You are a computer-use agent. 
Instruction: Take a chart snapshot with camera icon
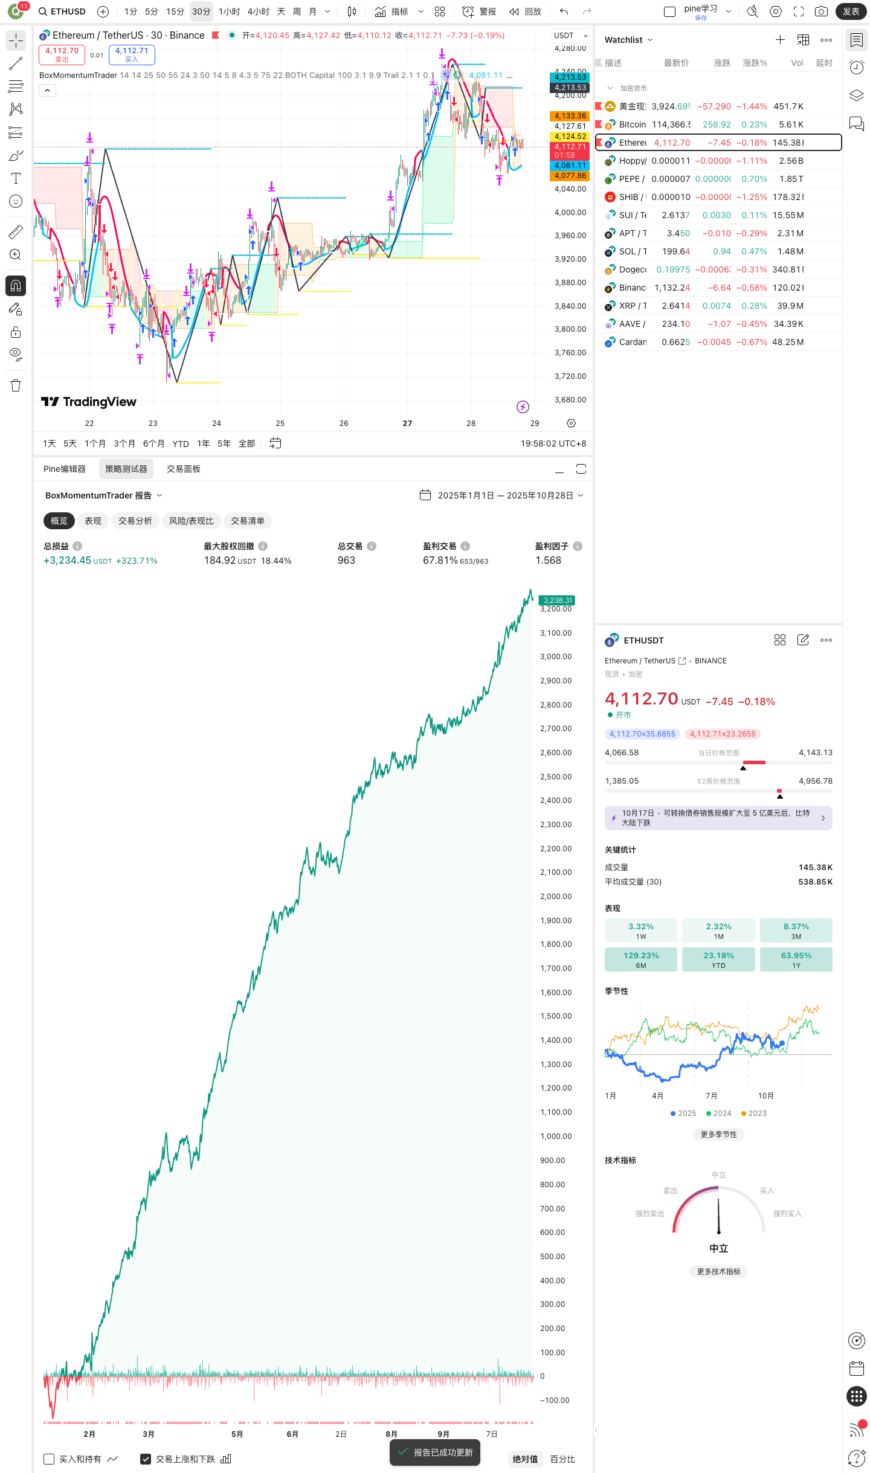point(821,11)
